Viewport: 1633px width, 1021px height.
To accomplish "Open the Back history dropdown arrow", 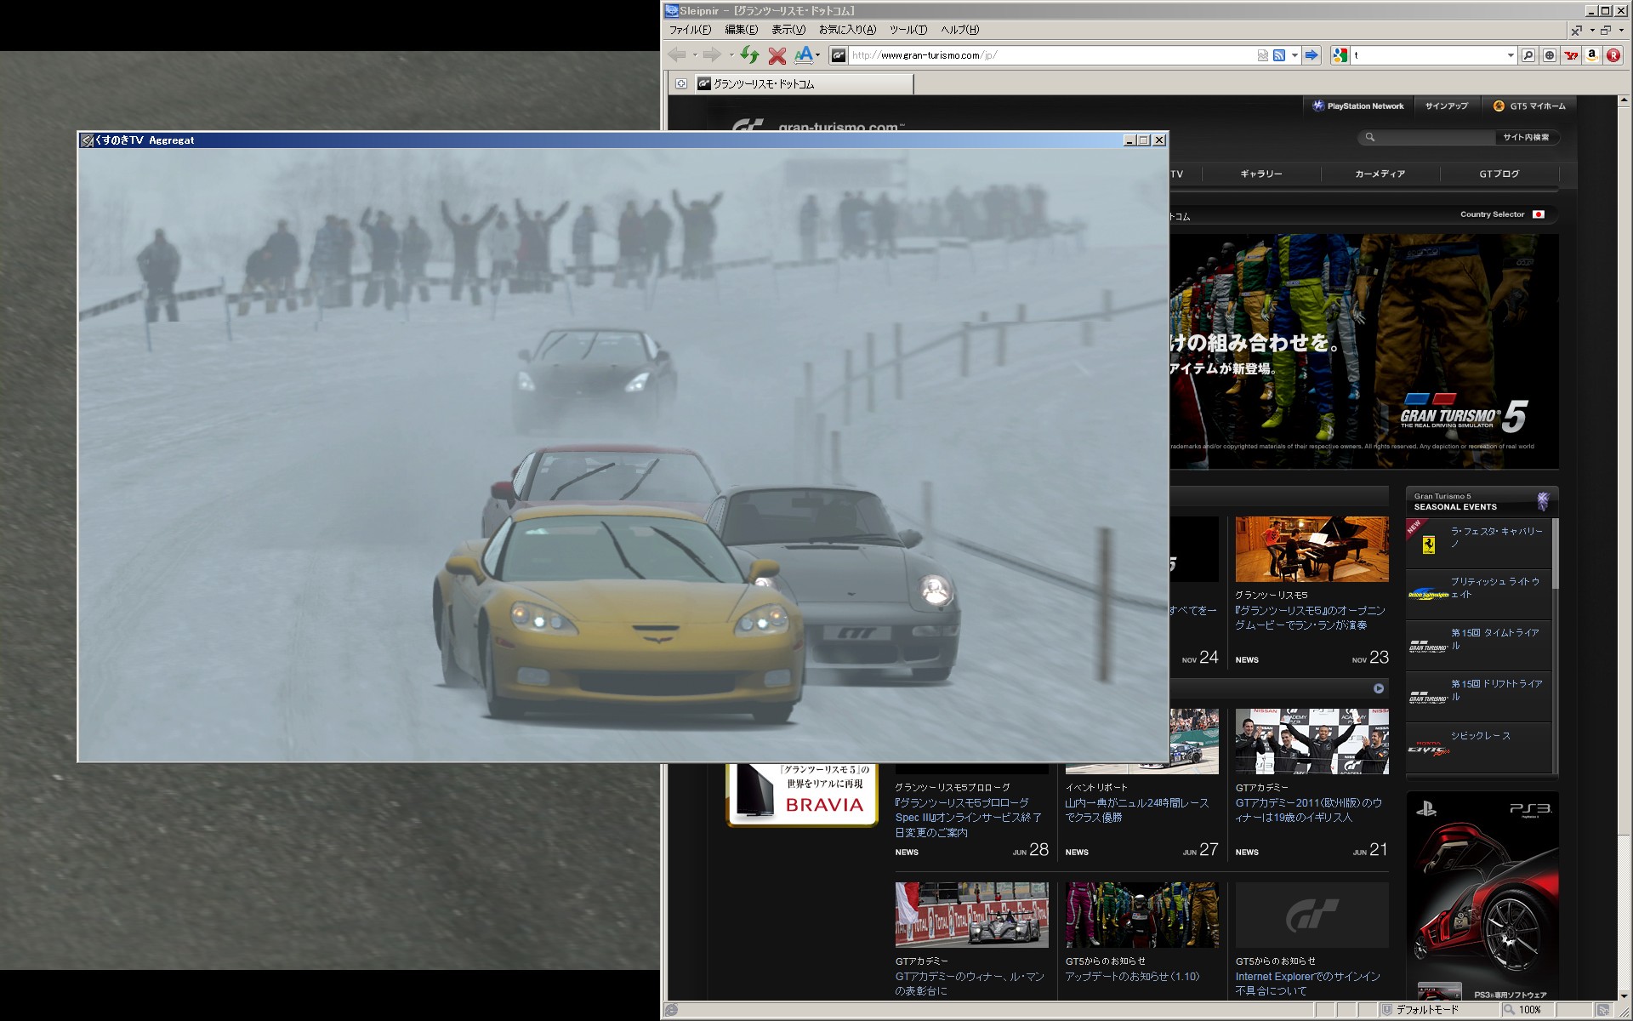I will 695,55.
